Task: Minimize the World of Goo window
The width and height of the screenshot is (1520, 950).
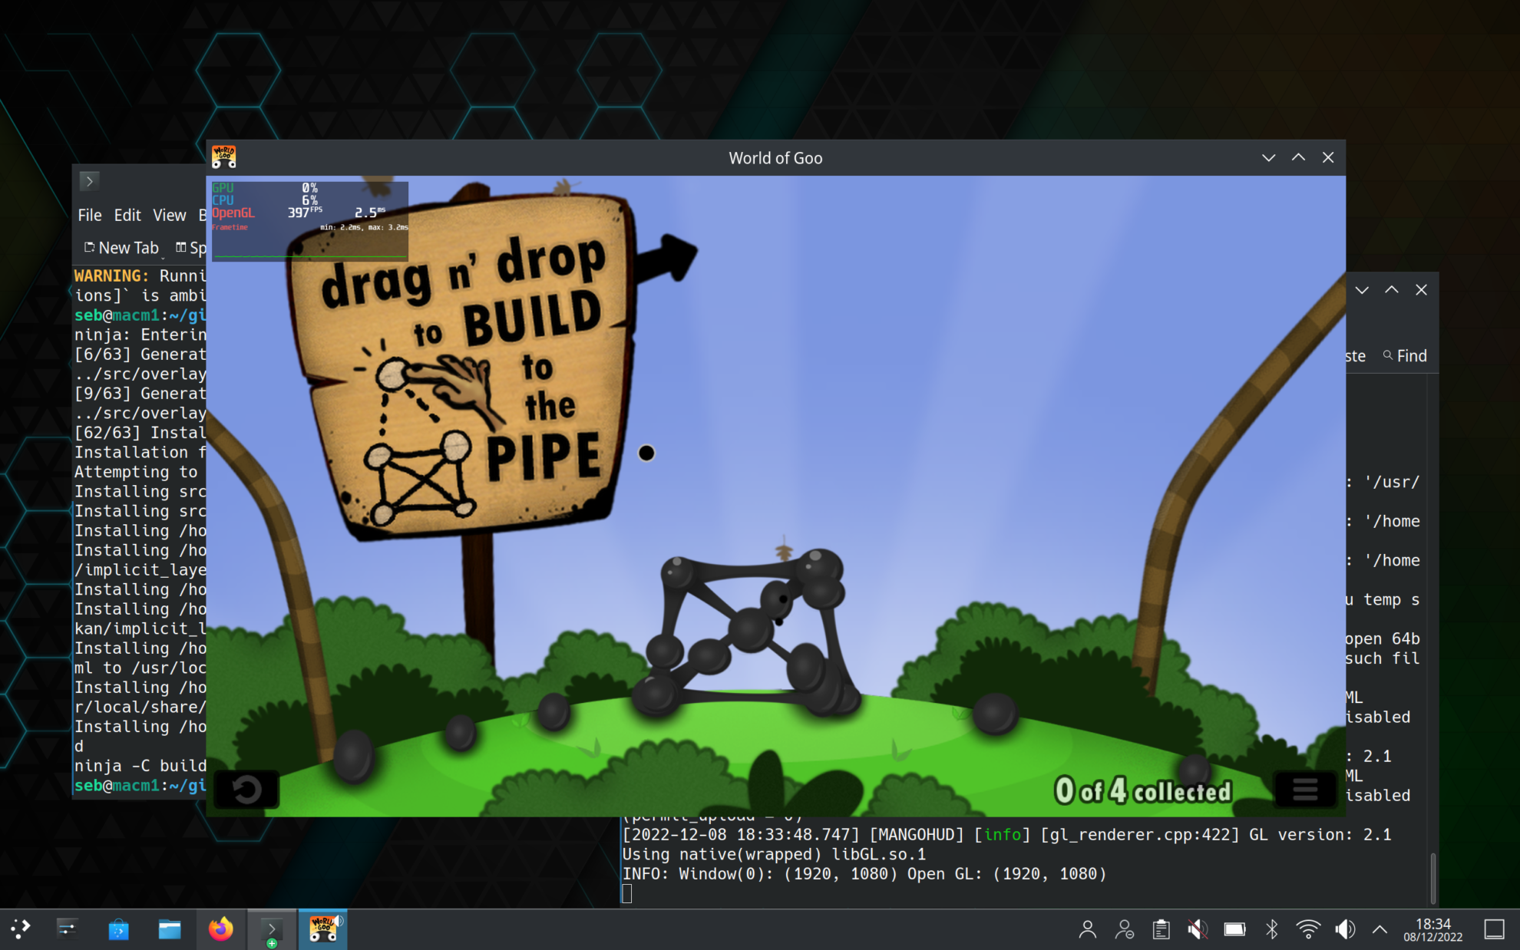Action: point(1268,158)
